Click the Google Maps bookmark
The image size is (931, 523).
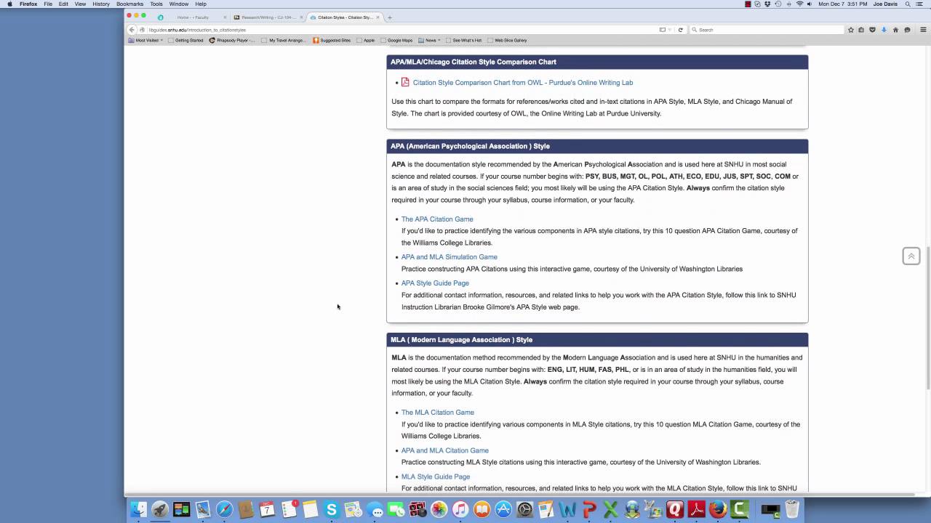(x=396, y=41)
